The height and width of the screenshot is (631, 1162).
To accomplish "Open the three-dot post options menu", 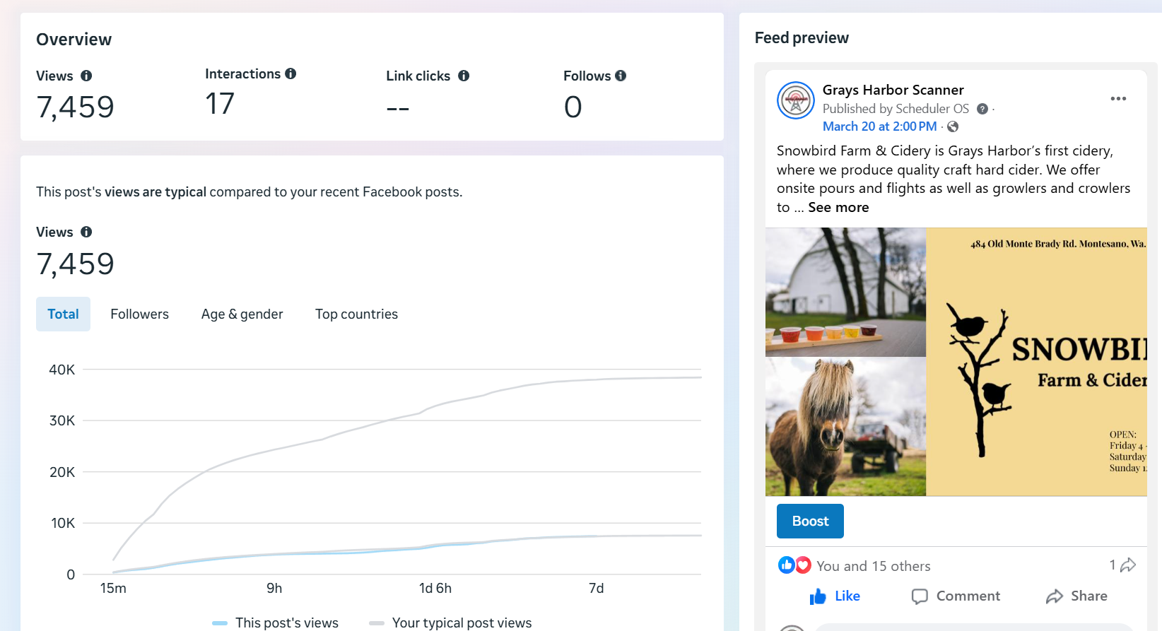I will click(1118, 98).
